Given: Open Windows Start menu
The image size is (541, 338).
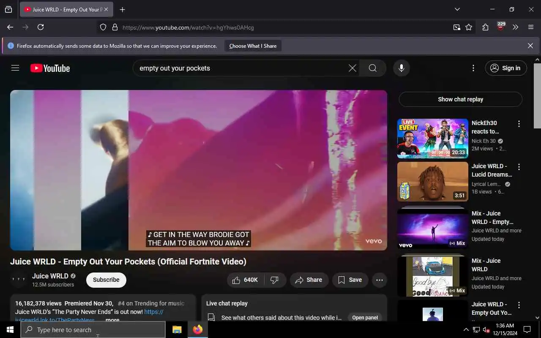Looking at the screenshot, I should click(10, 330).
